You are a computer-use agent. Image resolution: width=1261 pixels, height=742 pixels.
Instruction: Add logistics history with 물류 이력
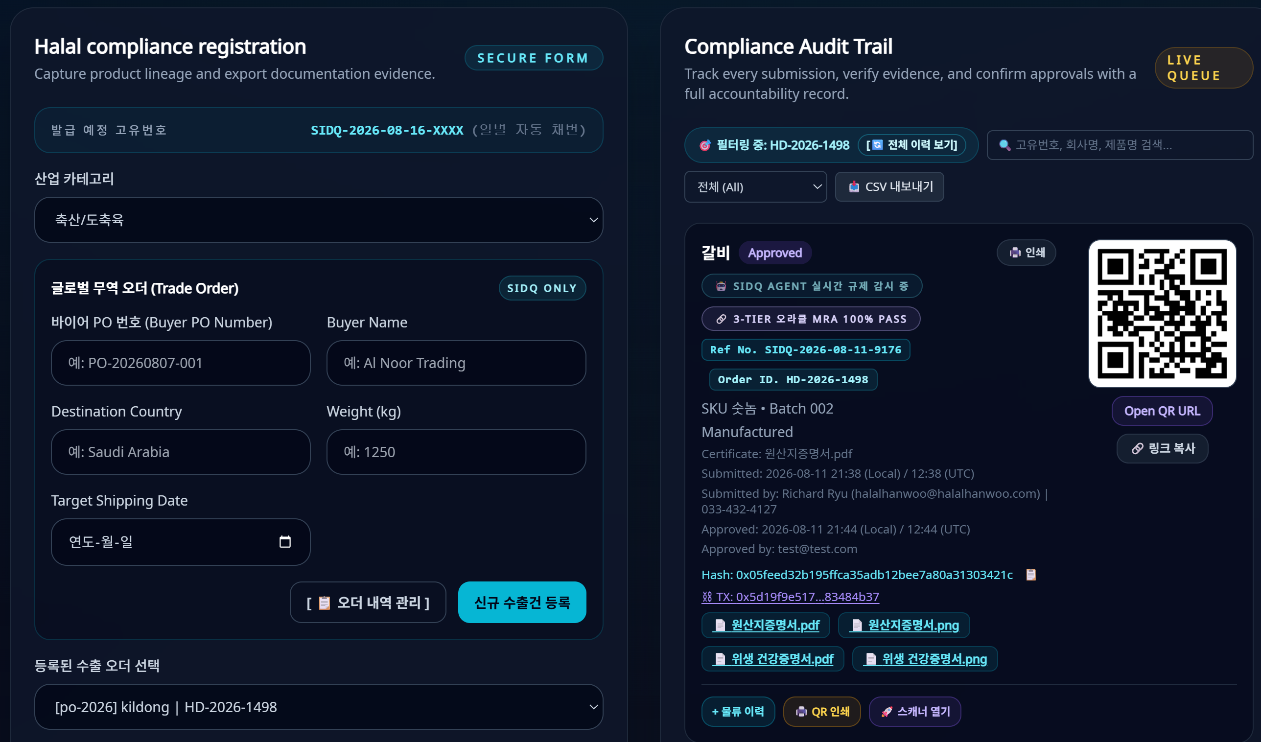pyautogui.click(x=738, y=712)
